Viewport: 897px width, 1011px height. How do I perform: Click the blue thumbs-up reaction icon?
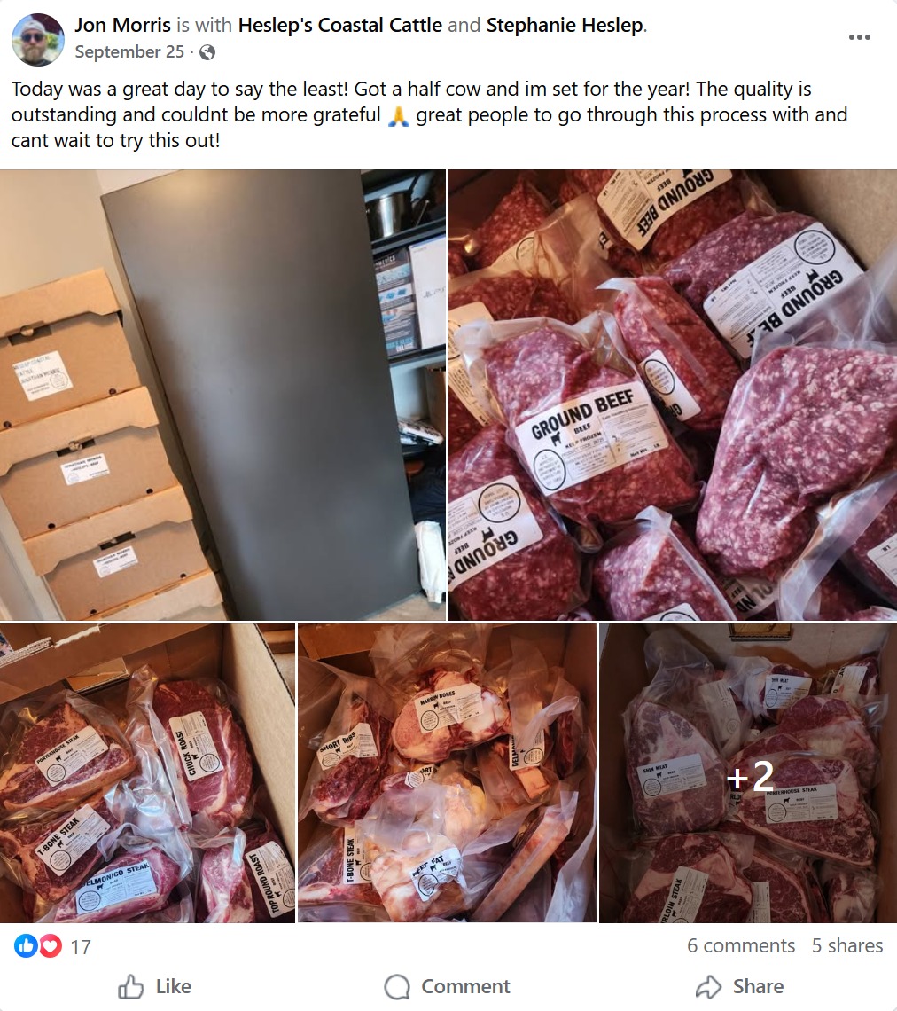point(26,946)
